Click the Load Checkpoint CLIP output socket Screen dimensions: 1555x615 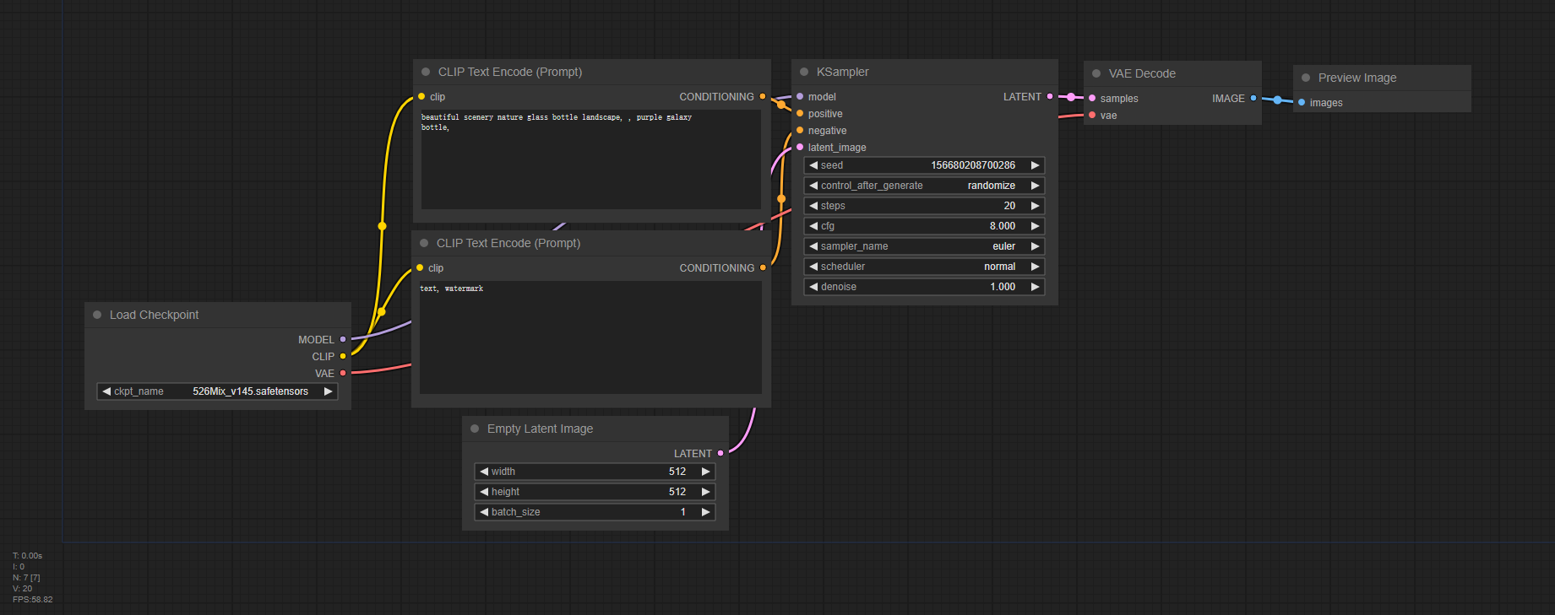pyautogui.click(x=343, y=356)
